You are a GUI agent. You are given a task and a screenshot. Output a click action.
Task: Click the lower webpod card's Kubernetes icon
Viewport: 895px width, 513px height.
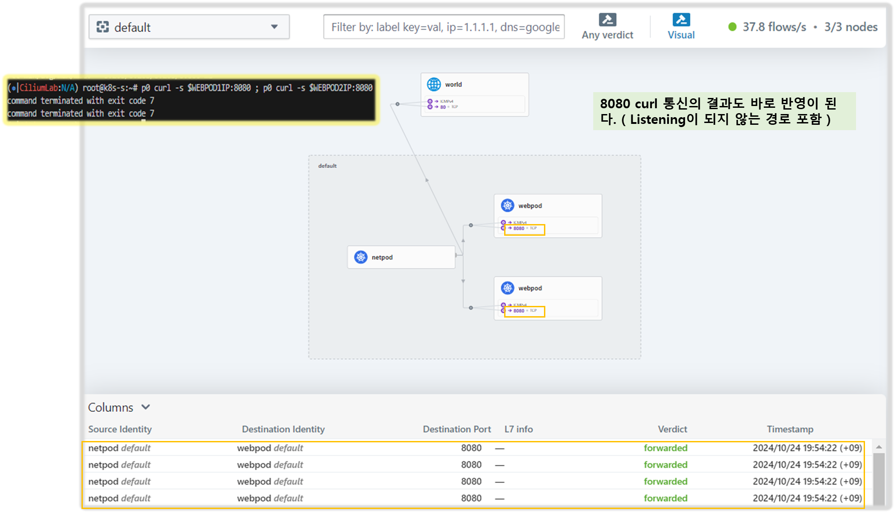tap(507, 288)
